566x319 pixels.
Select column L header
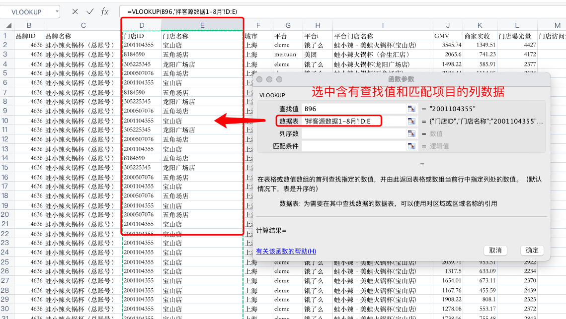point(517,26)
